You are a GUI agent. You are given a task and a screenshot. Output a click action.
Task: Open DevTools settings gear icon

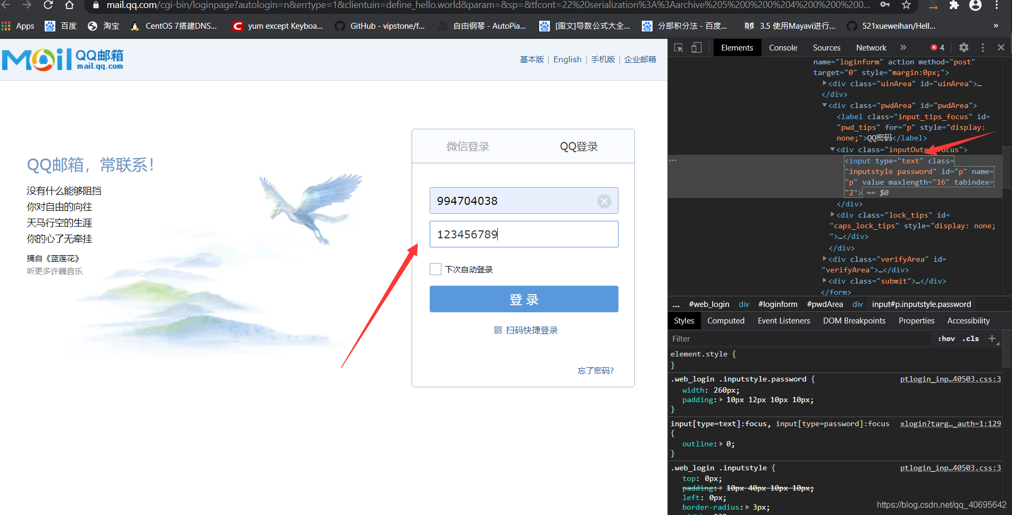964,48
